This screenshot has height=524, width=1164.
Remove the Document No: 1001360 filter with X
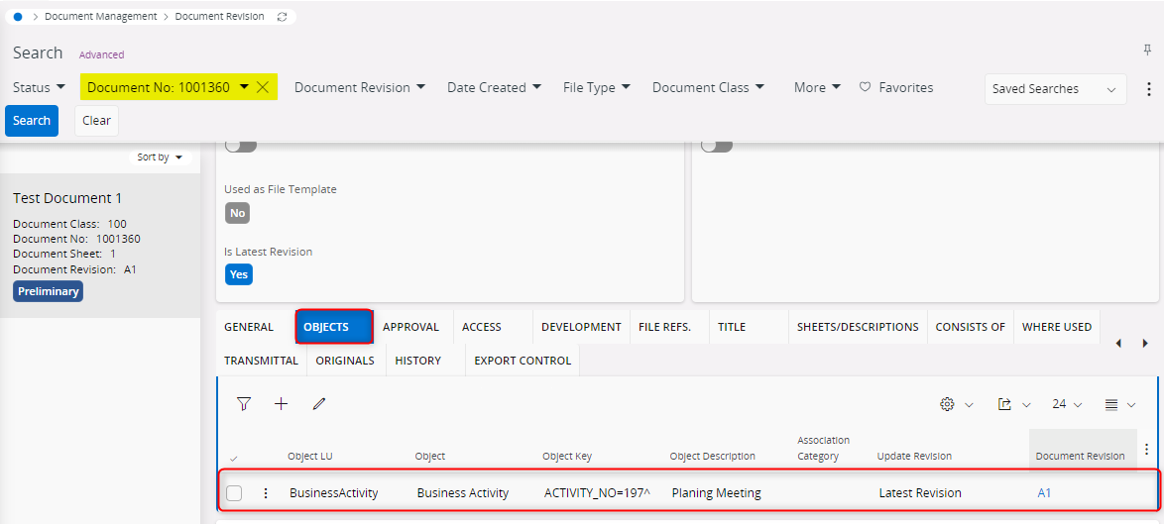click(262, 87)
